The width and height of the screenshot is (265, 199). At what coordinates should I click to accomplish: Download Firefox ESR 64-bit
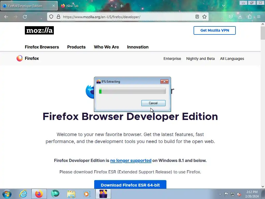pos(130,184)
